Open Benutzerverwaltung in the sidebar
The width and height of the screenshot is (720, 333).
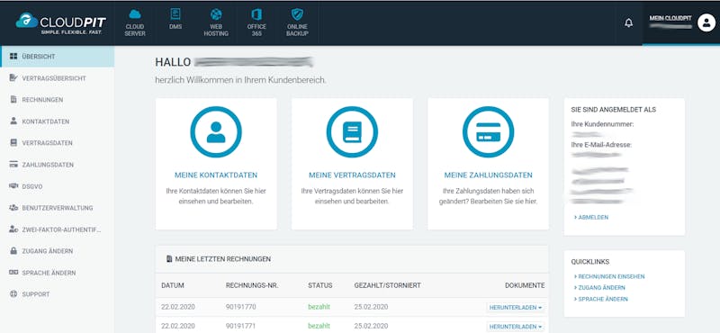pyautogui.click(x=57, y=208)
